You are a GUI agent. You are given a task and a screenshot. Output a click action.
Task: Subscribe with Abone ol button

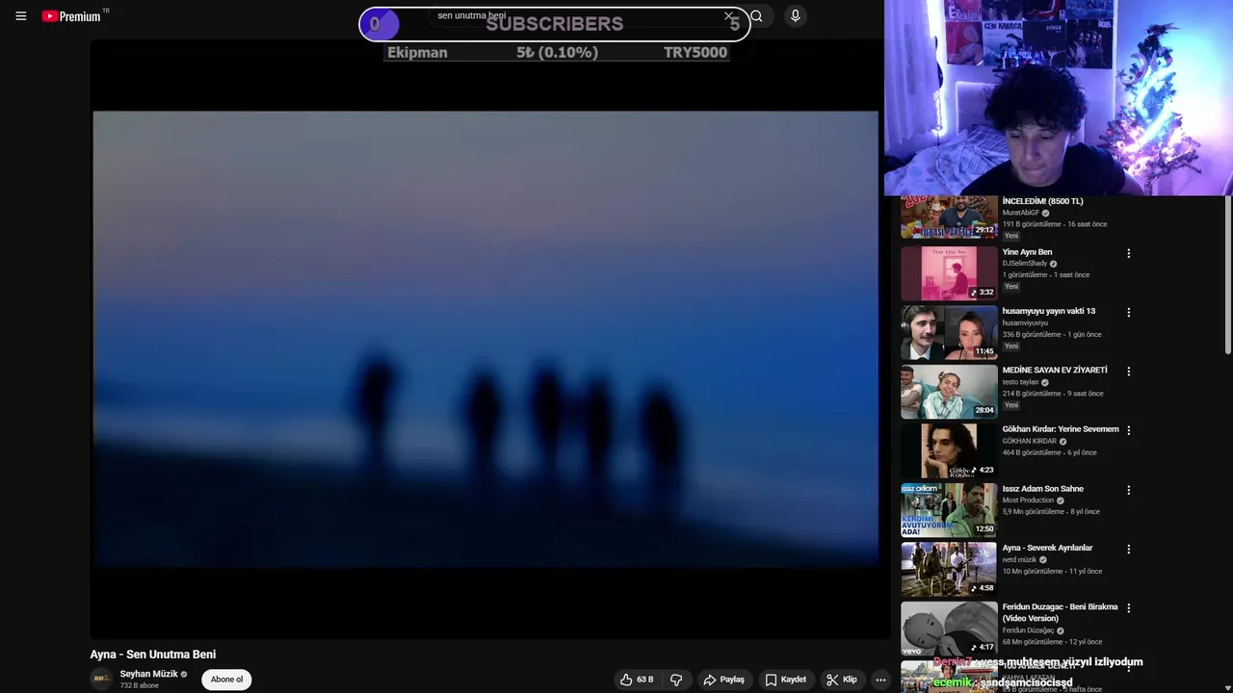[x=226, y=680]
